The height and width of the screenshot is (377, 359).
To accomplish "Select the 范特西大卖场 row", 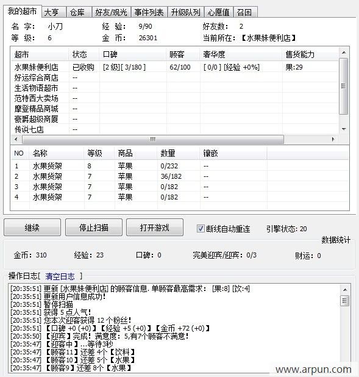I will coord(175,98).
